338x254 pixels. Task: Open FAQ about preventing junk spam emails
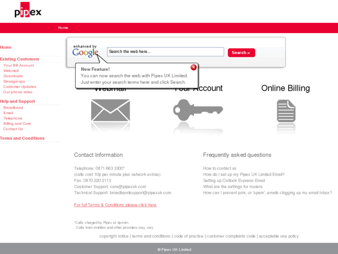click(x=267, y=193)
